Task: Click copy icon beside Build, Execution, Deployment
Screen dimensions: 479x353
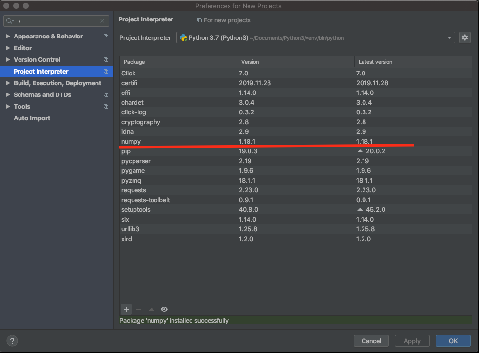Action: pyautogui.click(x=106, y=83)
